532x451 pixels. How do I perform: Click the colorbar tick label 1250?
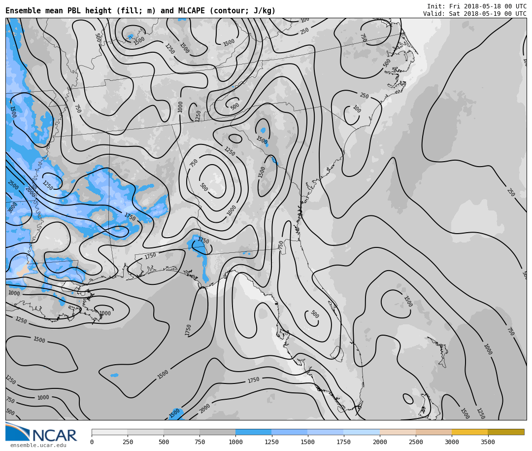tap(271, 442)
